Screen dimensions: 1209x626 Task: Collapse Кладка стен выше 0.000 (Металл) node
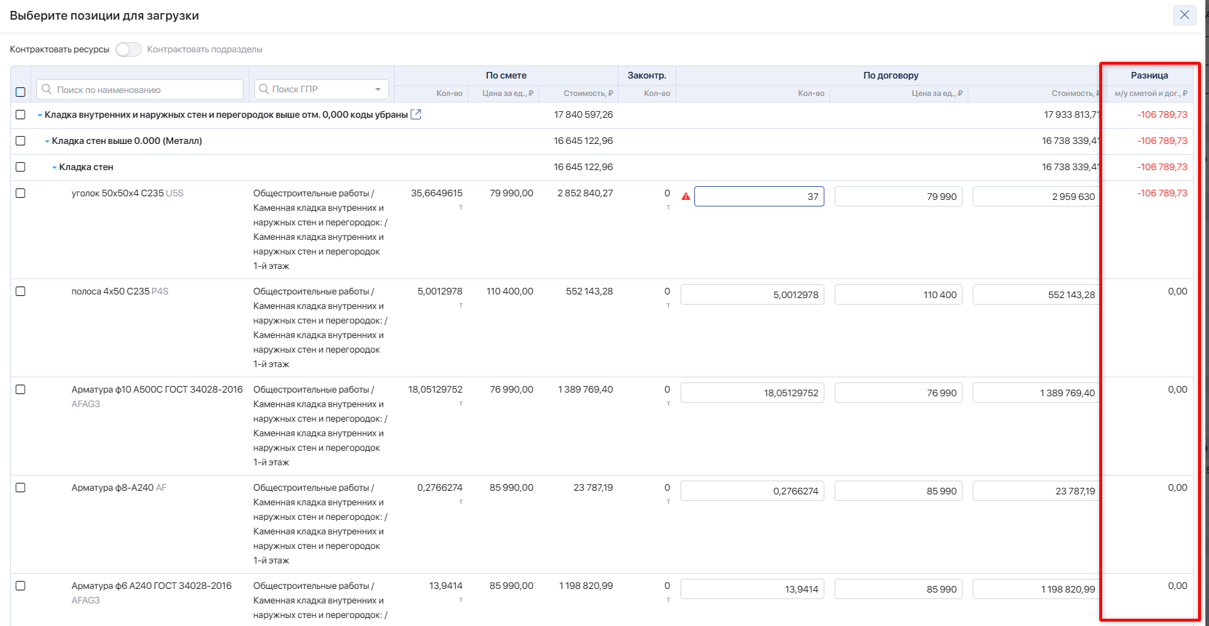point(47,141)
